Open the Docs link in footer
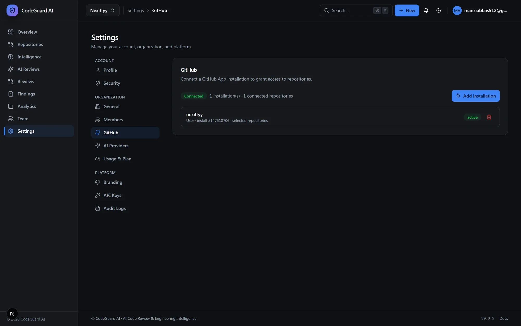 click(504, 318)
